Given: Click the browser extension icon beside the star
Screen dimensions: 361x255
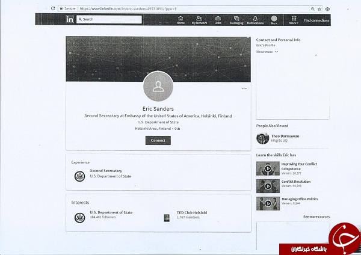Looking at the screenshot, I should pos(327,9).
